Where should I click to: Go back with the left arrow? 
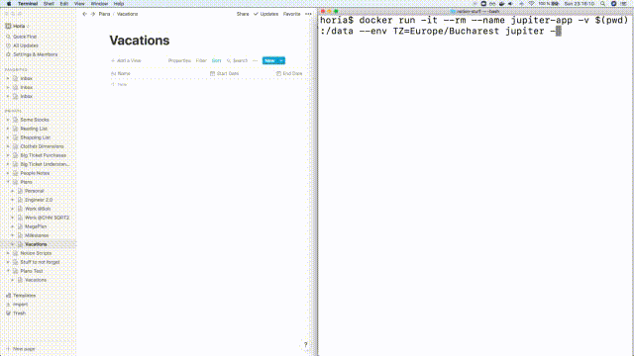click(x=84, y=14)
